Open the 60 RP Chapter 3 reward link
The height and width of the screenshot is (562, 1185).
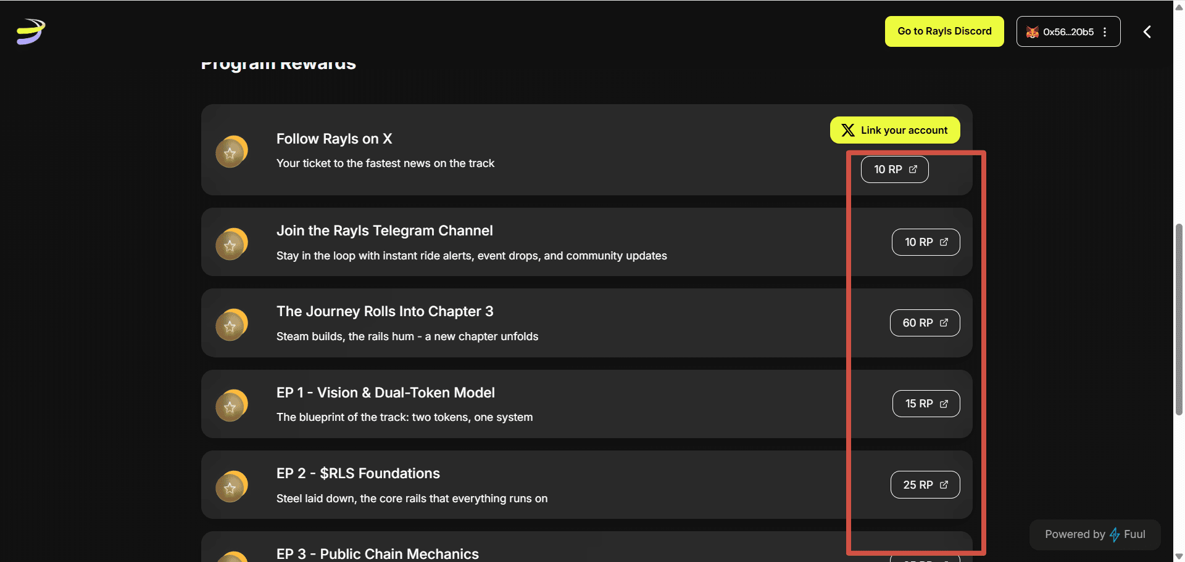tap(925, 323)
